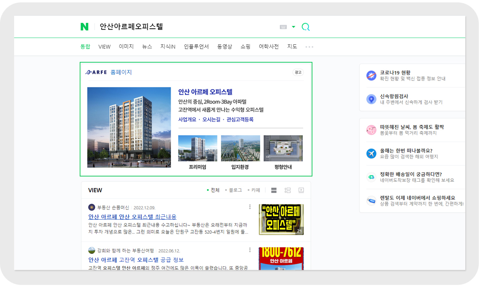Click the rental shopping icon

371,200
